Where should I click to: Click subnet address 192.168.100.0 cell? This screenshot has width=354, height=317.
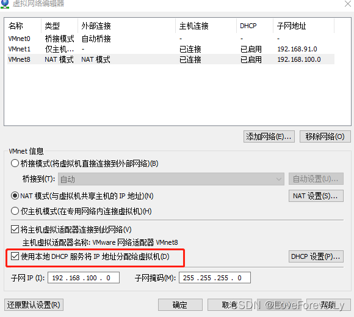click(x=299, y=59)
